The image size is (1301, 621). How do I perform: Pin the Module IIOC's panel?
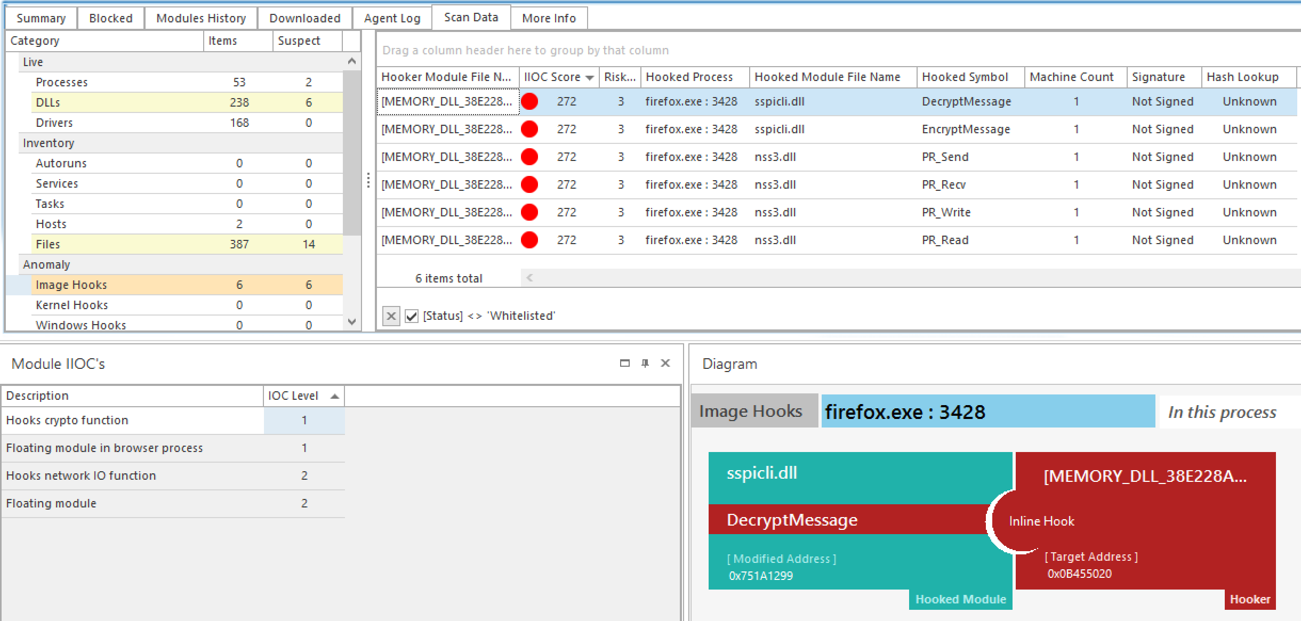645,363
